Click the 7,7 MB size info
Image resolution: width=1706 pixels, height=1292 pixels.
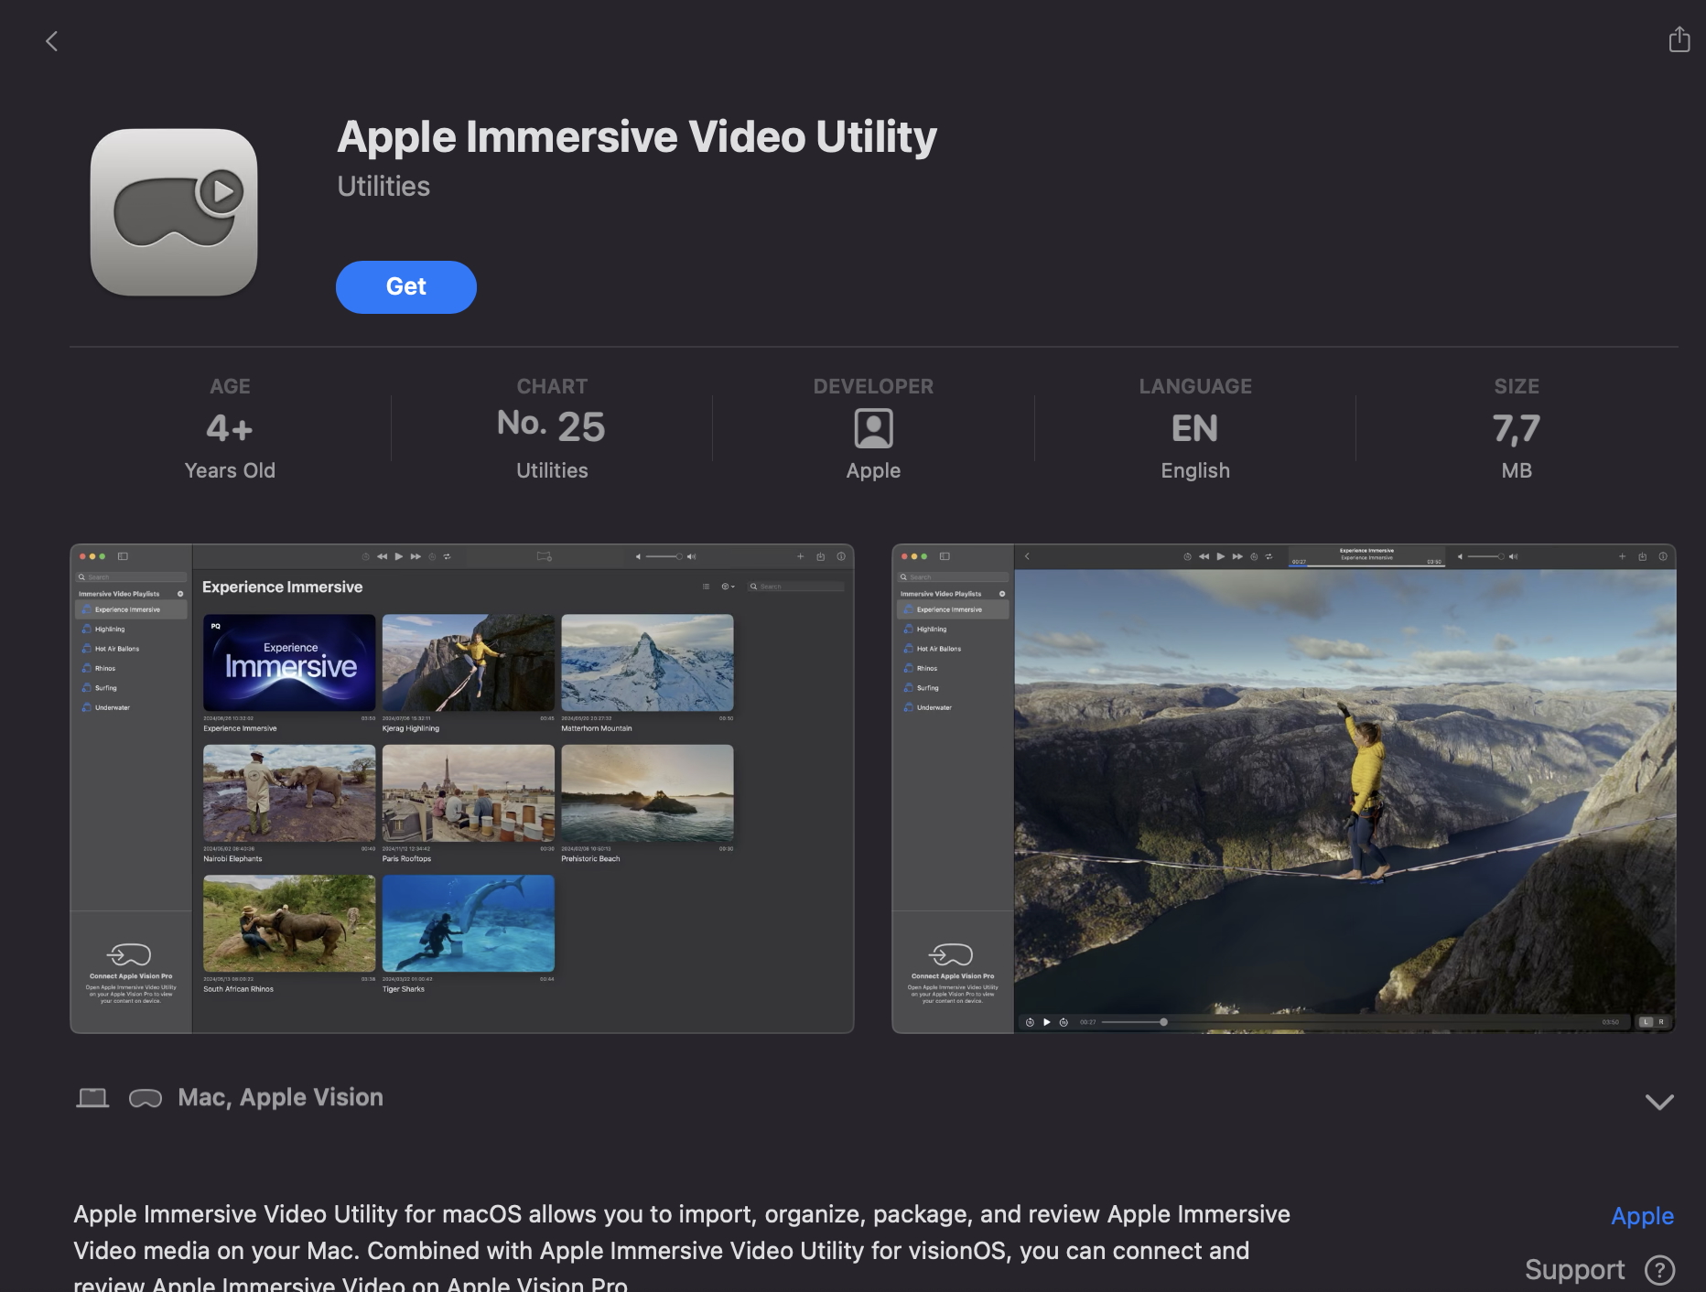tap(1516, 428)
